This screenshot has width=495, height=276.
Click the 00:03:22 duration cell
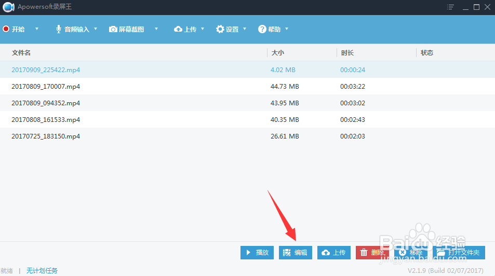coord(353,87)
